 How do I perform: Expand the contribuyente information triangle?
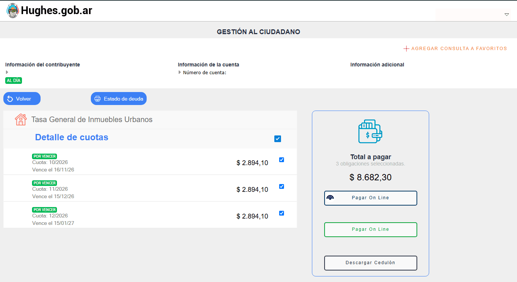[x=7, y=72]
